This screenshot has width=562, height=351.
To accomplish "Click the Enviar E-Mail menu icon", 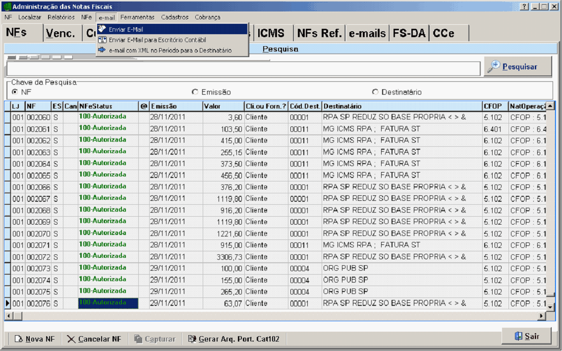I will [x=103, y=29].
